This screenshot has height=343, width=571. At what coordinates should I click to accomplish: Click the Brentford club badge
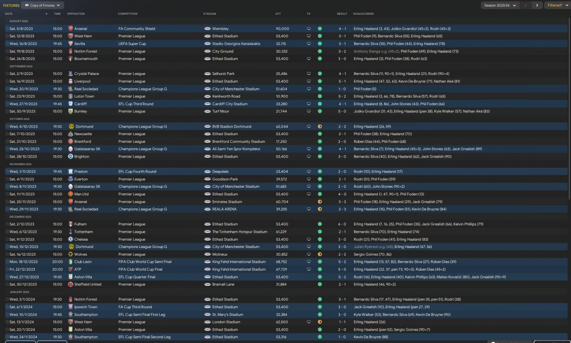(70, 141)
